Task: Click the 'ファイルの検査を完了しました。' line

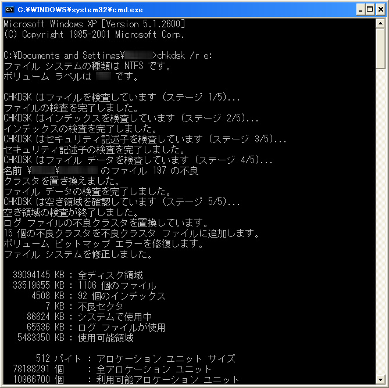Action: (71, 108)
